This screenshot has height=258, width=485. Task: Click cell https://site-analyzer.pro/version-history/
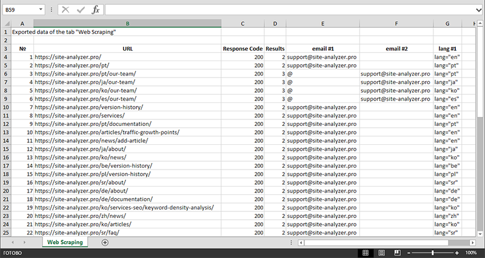(127, 107)
